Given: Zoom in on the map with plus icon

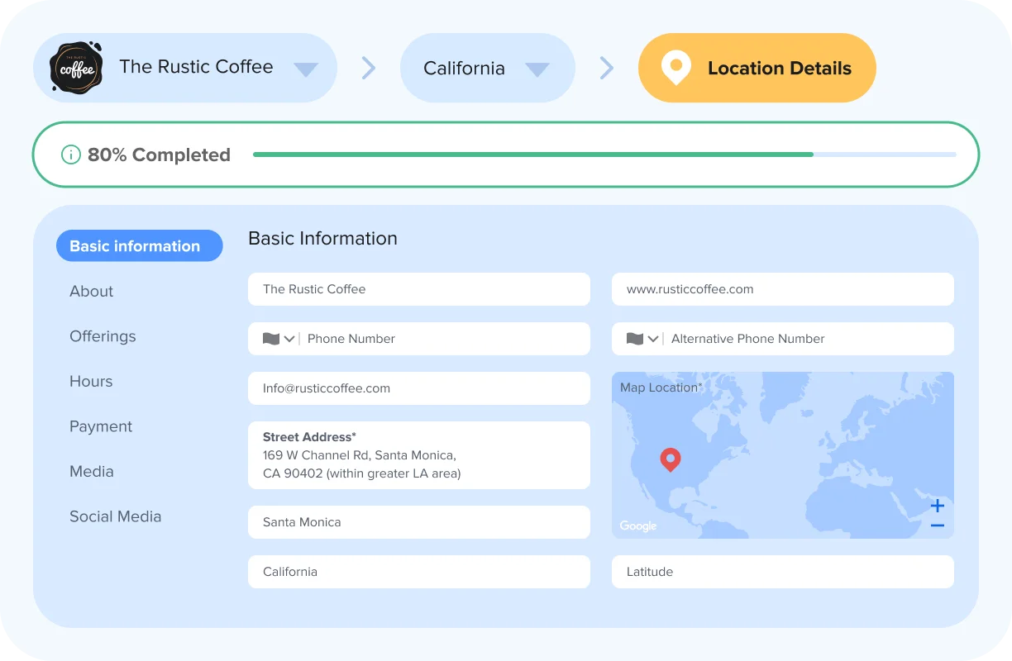Looking at the screenshot, I should (937, 505).
